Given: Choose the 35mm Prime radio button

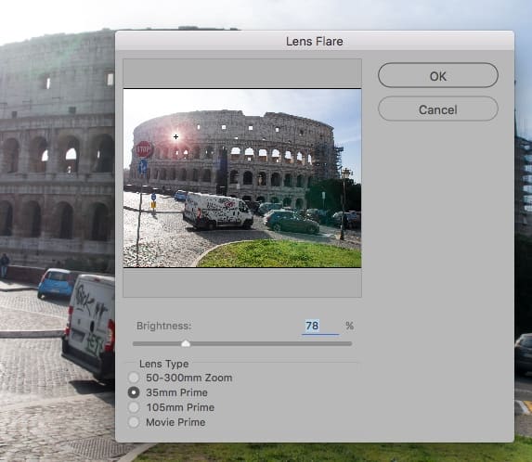Looking at the screenshot, I should [x=134, y=392].
